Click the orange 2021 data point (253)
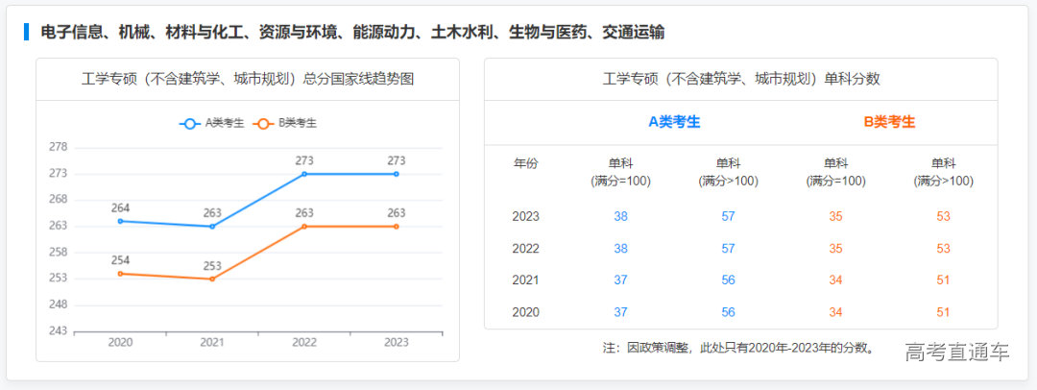This screenshot has width=1037, height=390. coord(212,279)
